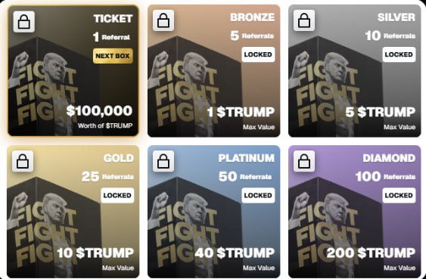
Task: Select the $100,000 prize text on the Ticket card
Action: coord(99,110)
